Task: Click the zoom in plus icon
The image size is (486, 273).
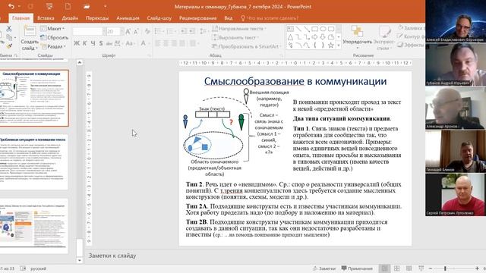Action: click(x=477, y=268)
